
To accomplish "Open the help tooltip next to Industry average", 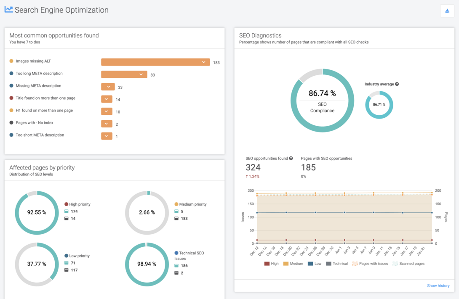I will pos(396,84).
